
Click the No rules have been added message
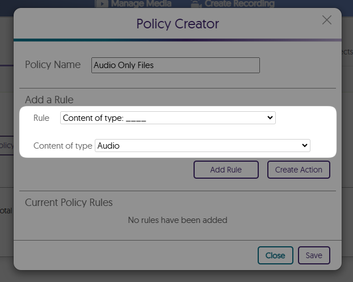(177, 220)
